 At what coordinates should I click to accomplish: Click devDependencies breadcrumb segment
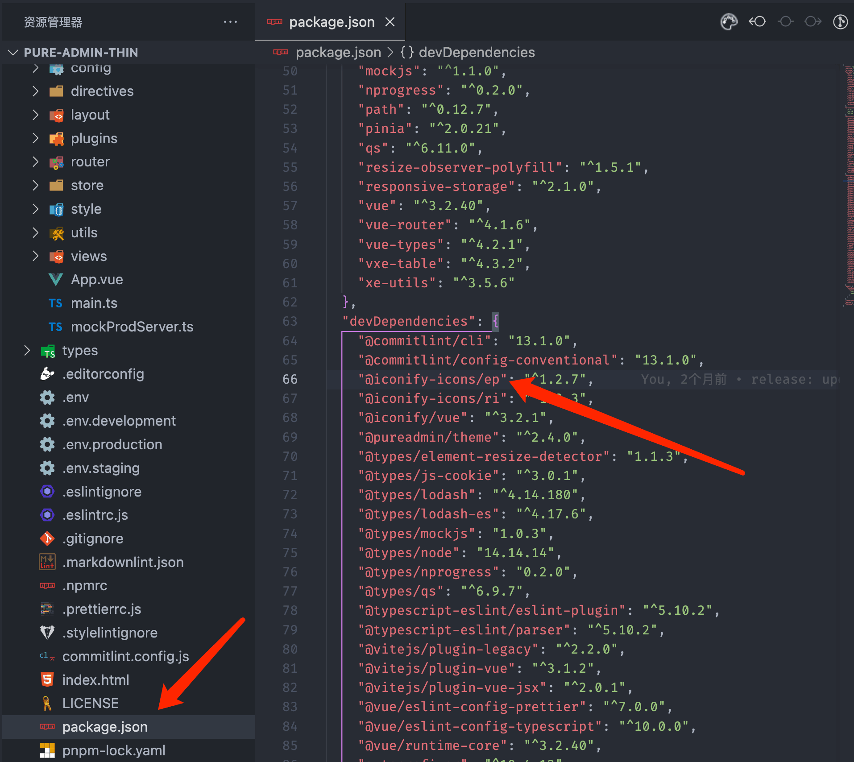tap(477, 52)
